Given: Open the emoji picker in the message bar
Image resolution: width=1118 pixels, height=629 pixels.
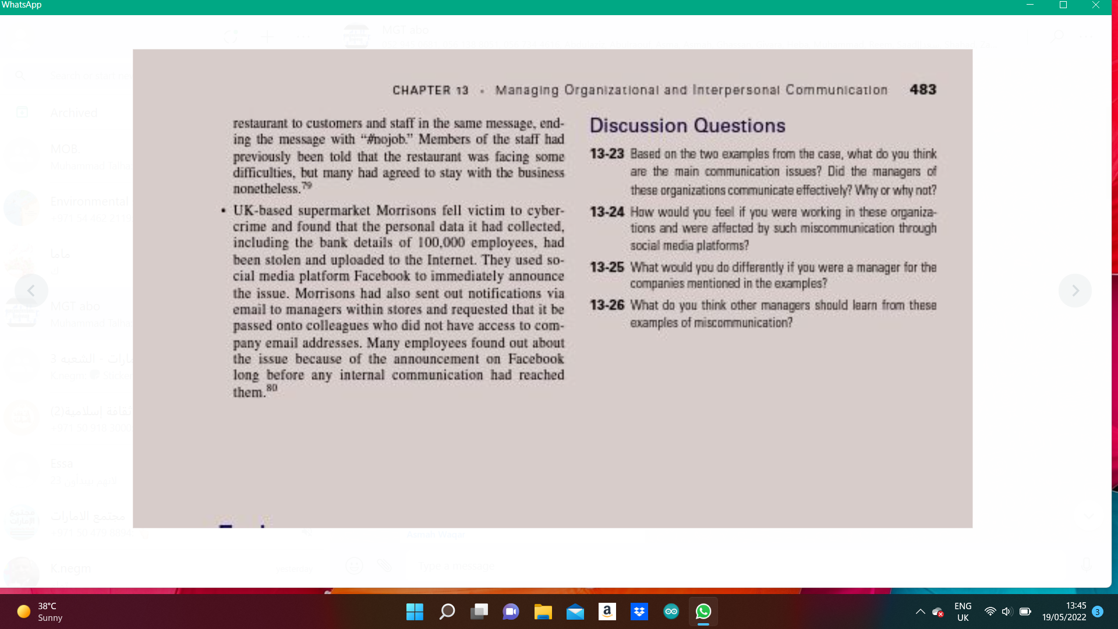Looking at the screenshot, I should [x=354, y=565].
